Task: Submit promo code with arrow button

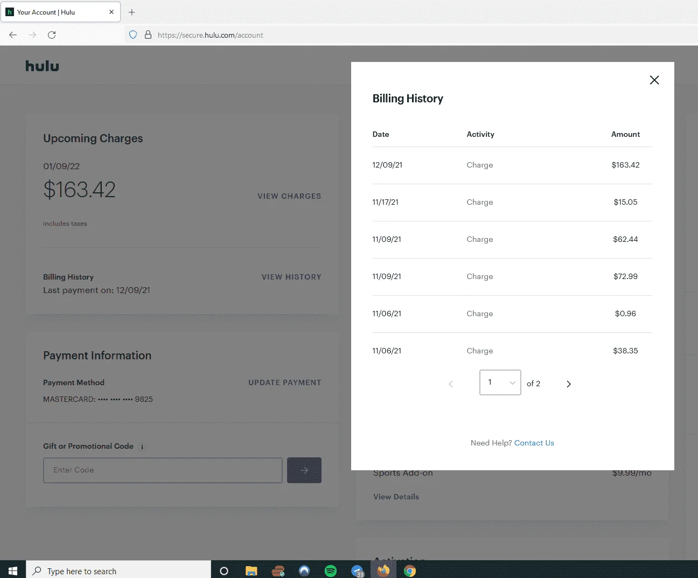Action: coord(304,470)
